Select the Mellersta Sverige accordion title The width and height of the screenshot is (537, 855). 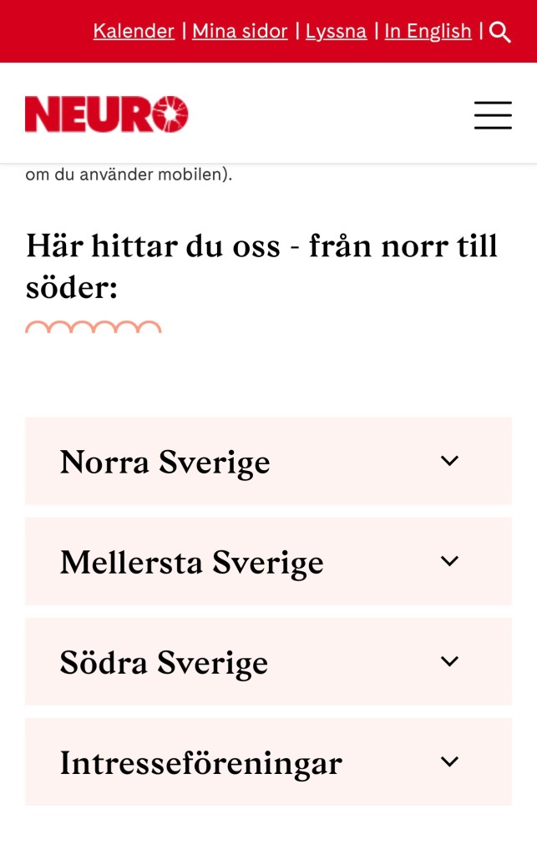(x=191, y=562)
